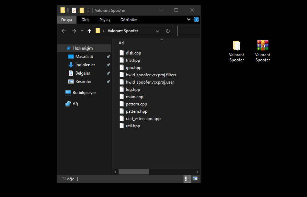The image size is (307, 197).
Task: Select Bu bilgisayar in navigation pane
Action: [84, 93]
